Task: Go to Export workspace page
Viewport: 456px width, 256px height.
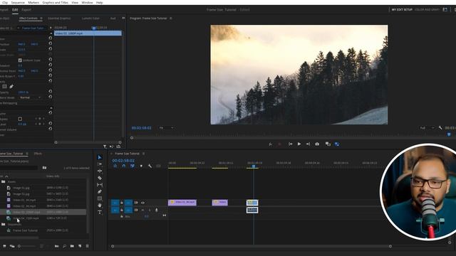Action: point(26,9)
